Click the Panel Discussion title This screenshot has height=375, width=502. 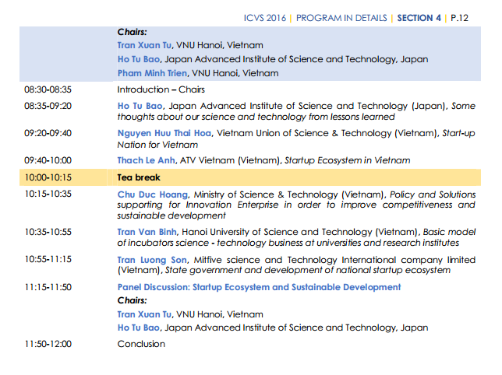coord(259,287)
